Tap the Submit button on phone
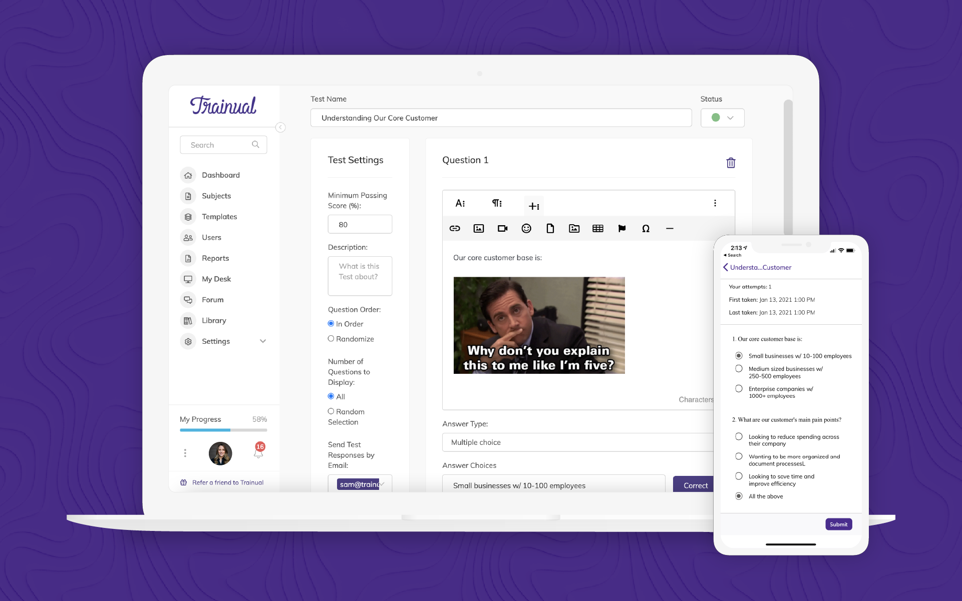962x601 pixels. point(838,524)
